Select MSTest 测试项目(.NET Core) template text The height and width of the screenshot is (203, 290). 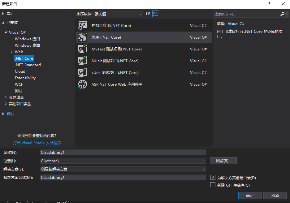tap(117, 49)
